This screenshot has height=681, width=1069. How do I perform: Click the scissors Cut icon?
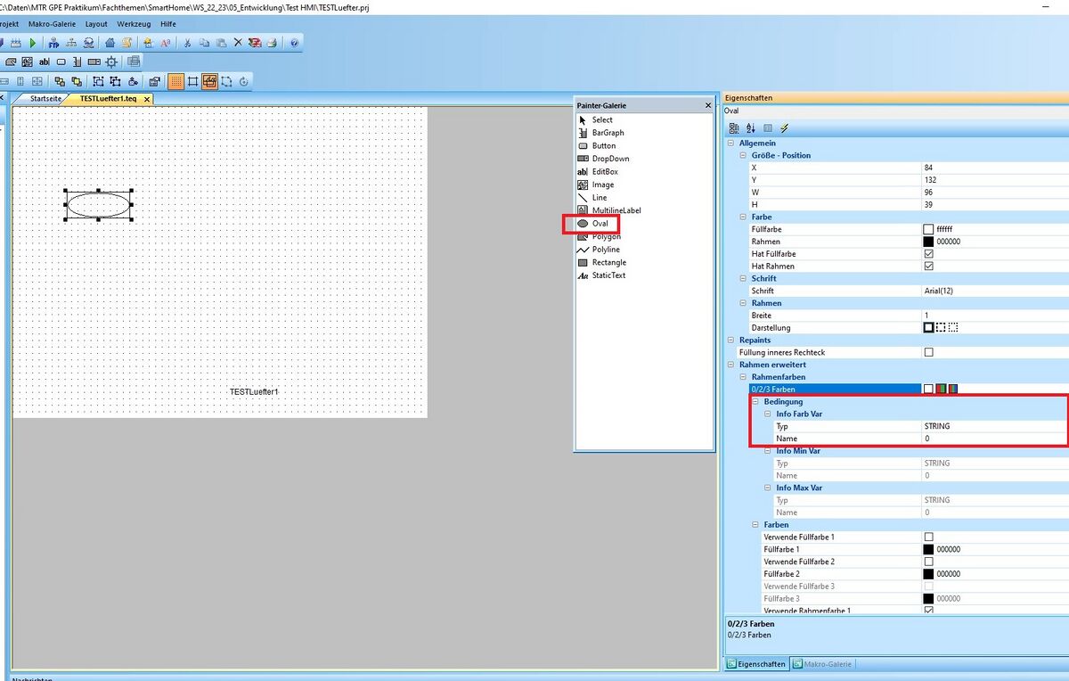(x=187, y=43)
